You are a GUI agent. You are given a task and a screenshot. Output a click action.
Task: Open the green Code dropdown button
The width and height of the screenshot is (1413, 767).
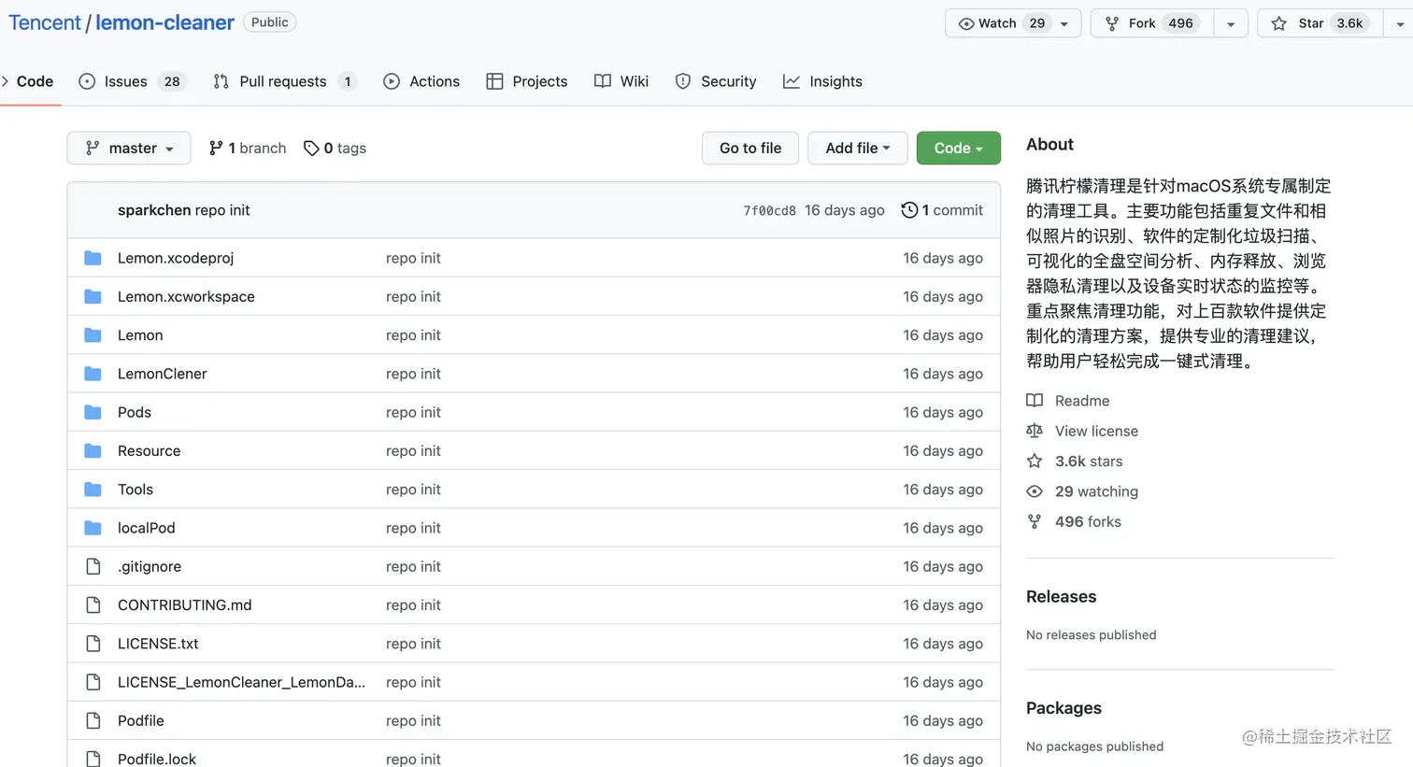click(958, 148)
